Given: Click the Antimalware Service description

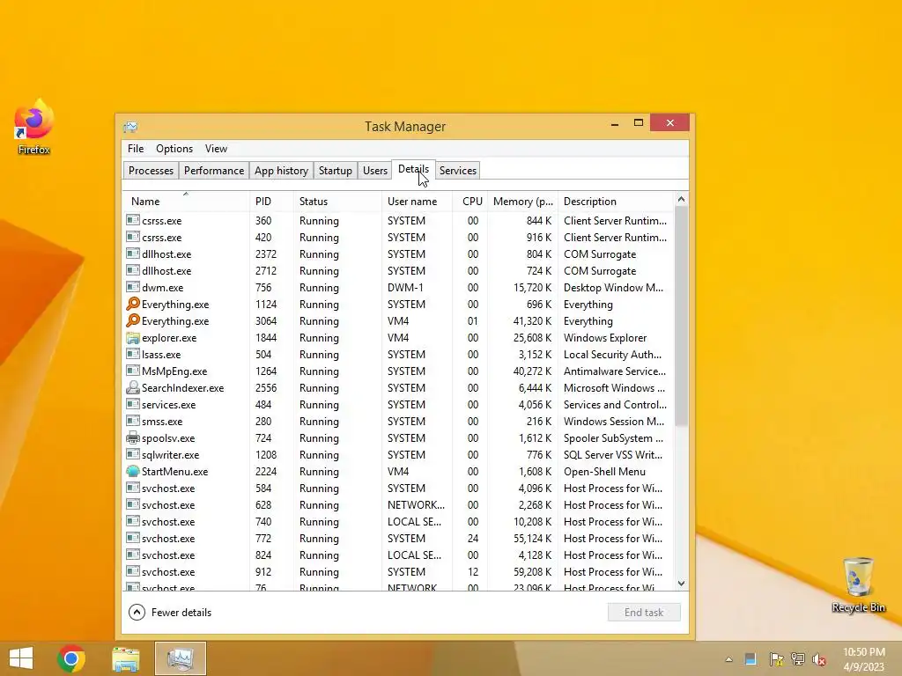Looking at the screenshot, I should [614, 371].
